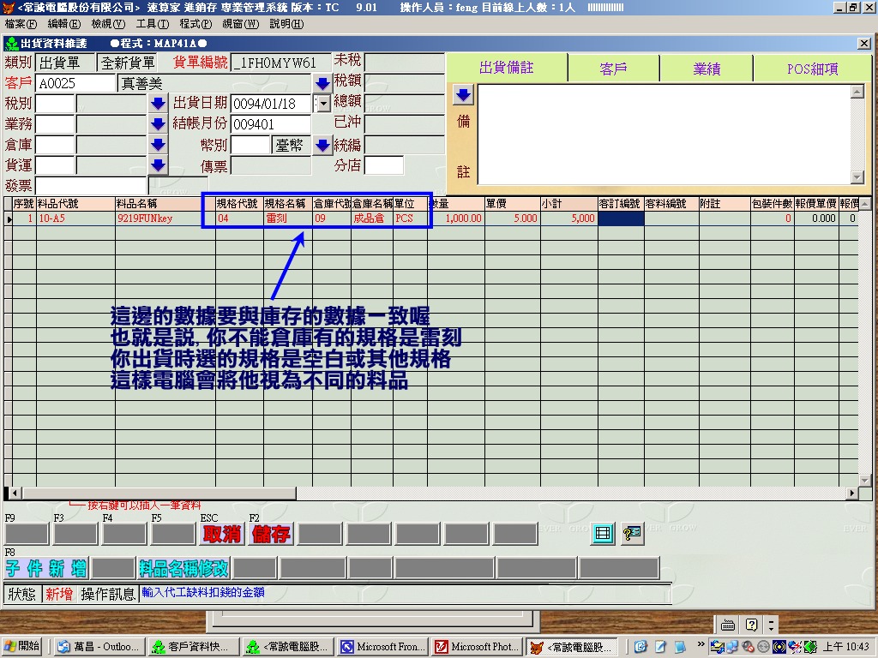Open the 檔案 menu

pos(21,24)
